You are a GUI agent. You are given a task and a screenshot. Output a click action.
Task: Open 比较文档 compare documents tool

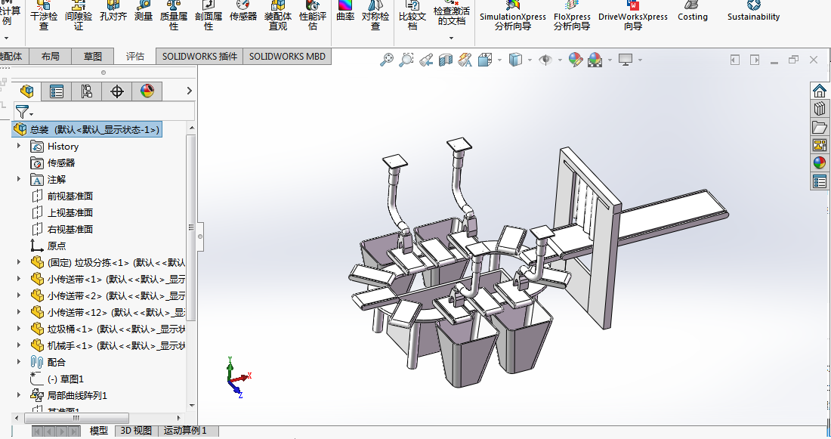coord(412,16)
